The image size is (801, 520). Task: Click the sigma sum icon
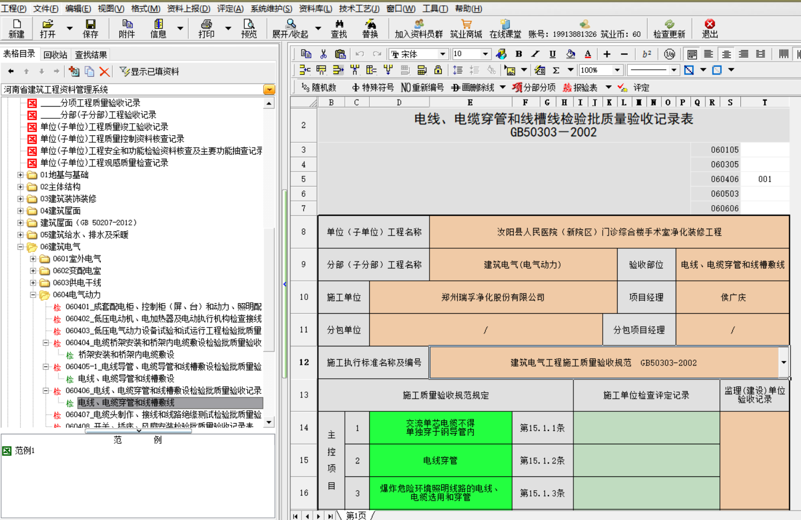(x=556, y=70)
